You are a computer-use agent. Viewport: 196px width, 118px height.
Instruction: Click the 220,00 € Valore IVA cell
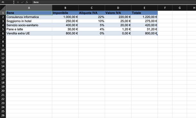(x=118, y=17)
